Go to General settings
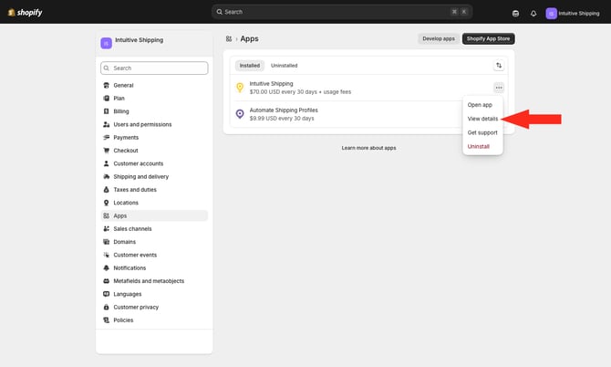Viewport: 611px width, 367px height. (x=154, y=85)
